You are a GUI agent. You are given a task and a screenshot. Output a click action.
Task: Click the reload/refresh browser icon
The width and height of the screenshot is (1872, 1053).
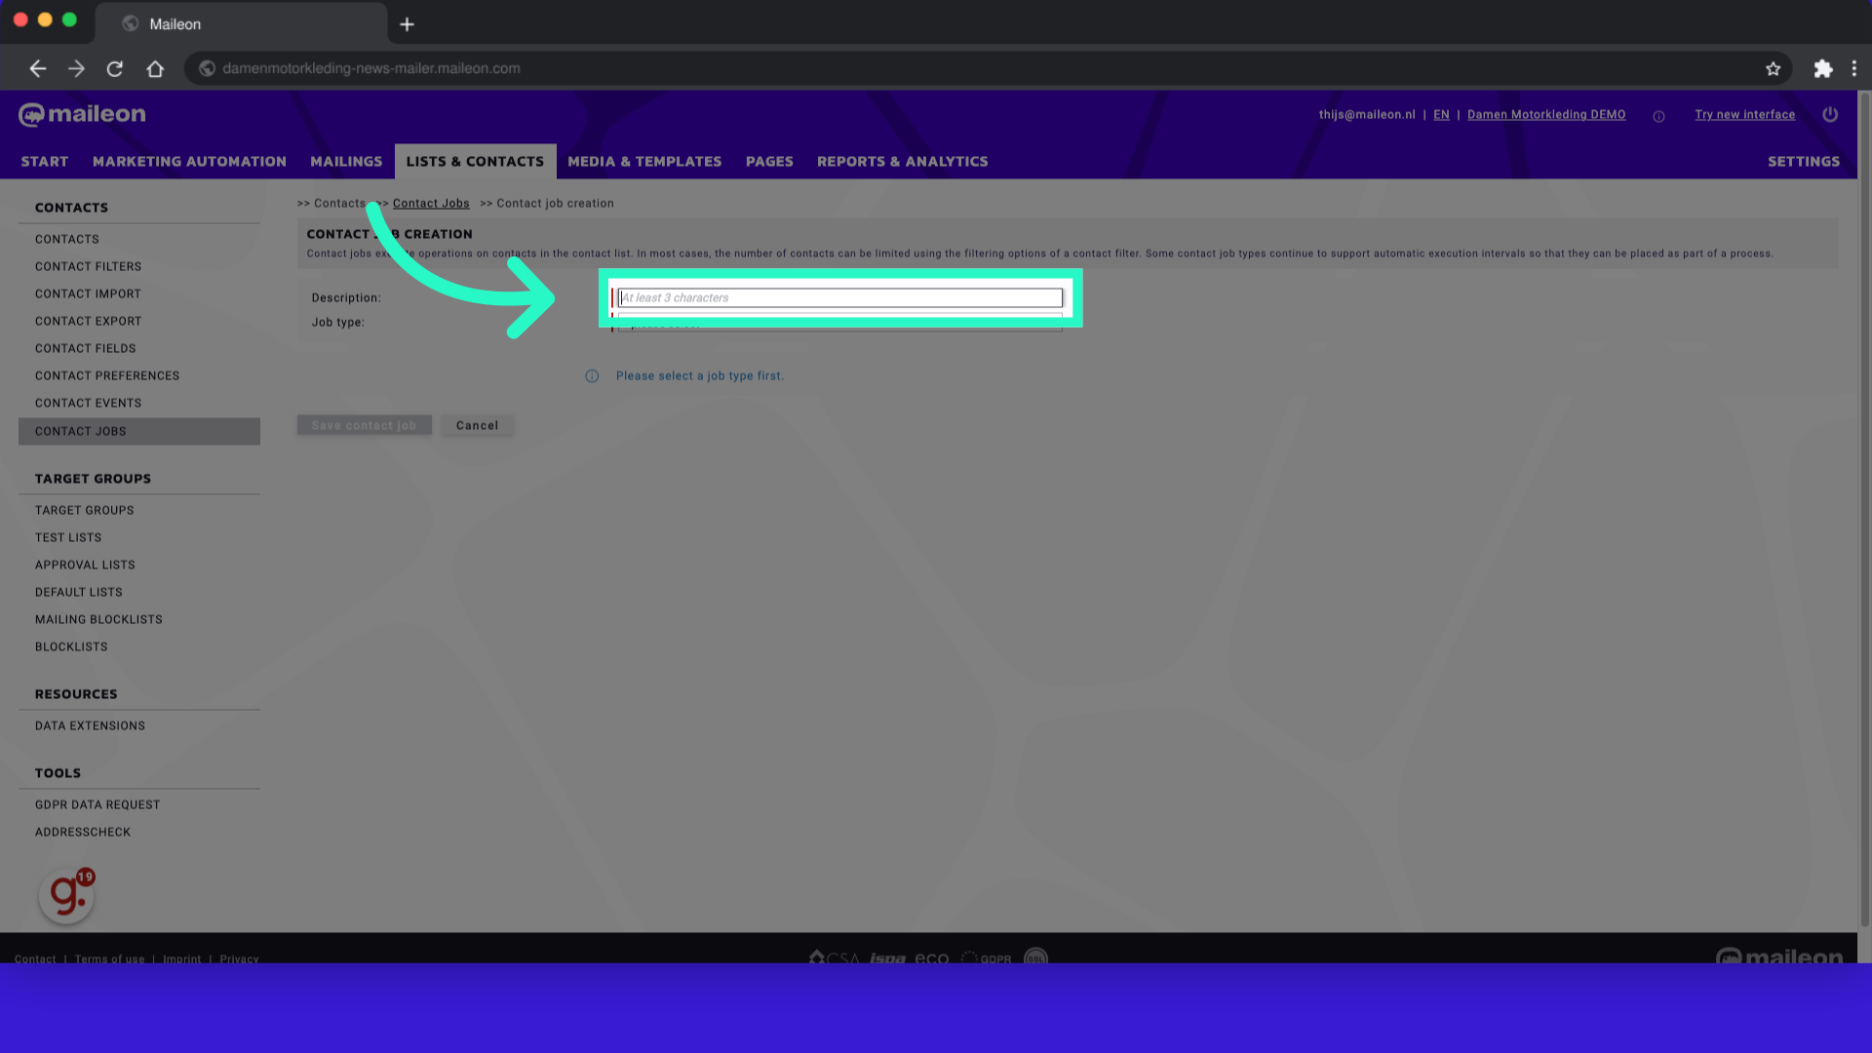pos(114,67)
